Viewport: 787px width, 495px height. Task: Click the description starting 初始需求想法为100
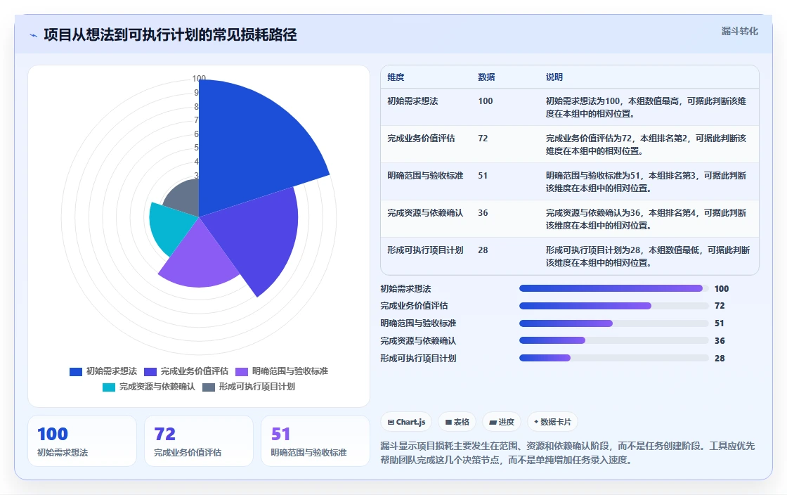click(x=646, y=108)
